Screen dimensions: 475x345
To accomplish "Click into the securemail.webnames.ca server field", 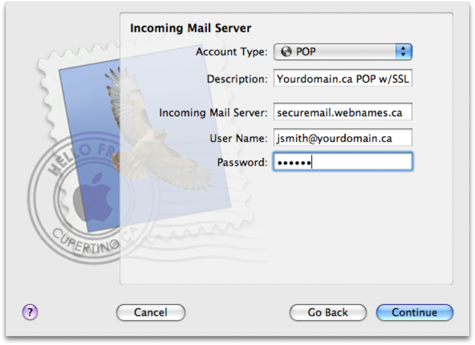I will click(343, 113).
